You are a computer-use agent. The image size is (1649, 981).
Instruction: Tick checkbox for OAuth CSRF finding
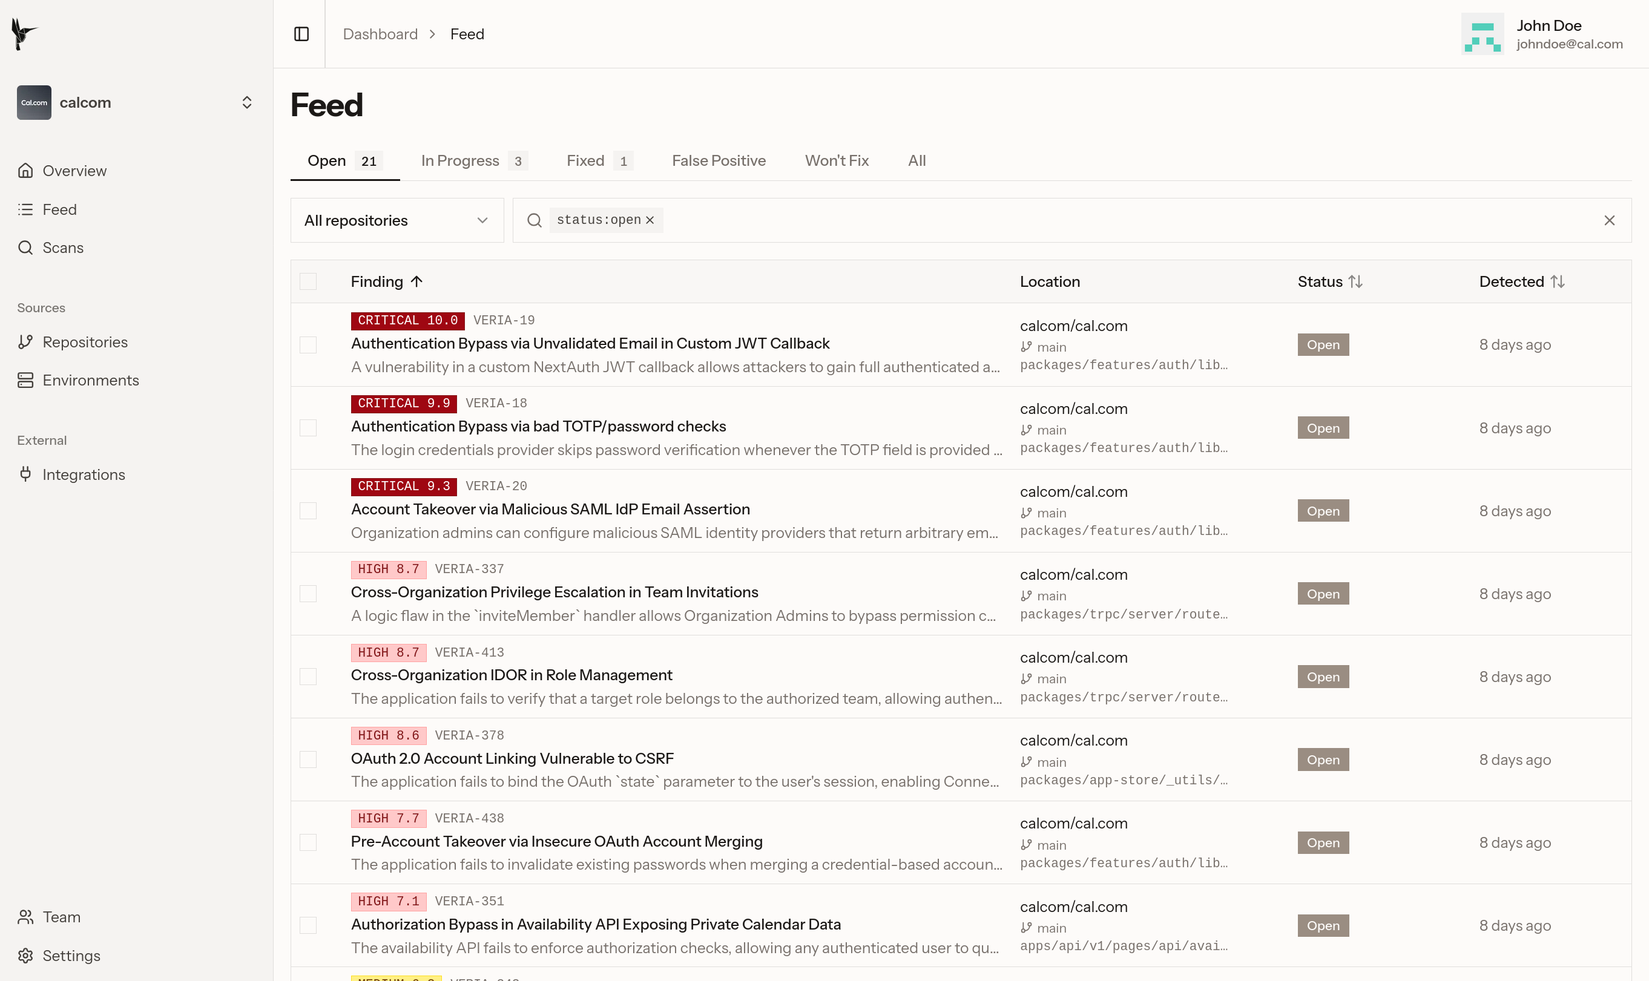308,760
